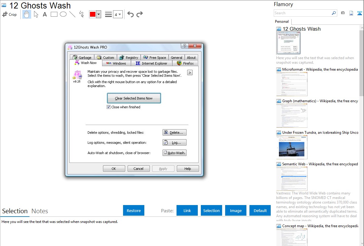Click Clear Selected Items Now
This screenshot has width=364, height=246.
pos(134,98)
